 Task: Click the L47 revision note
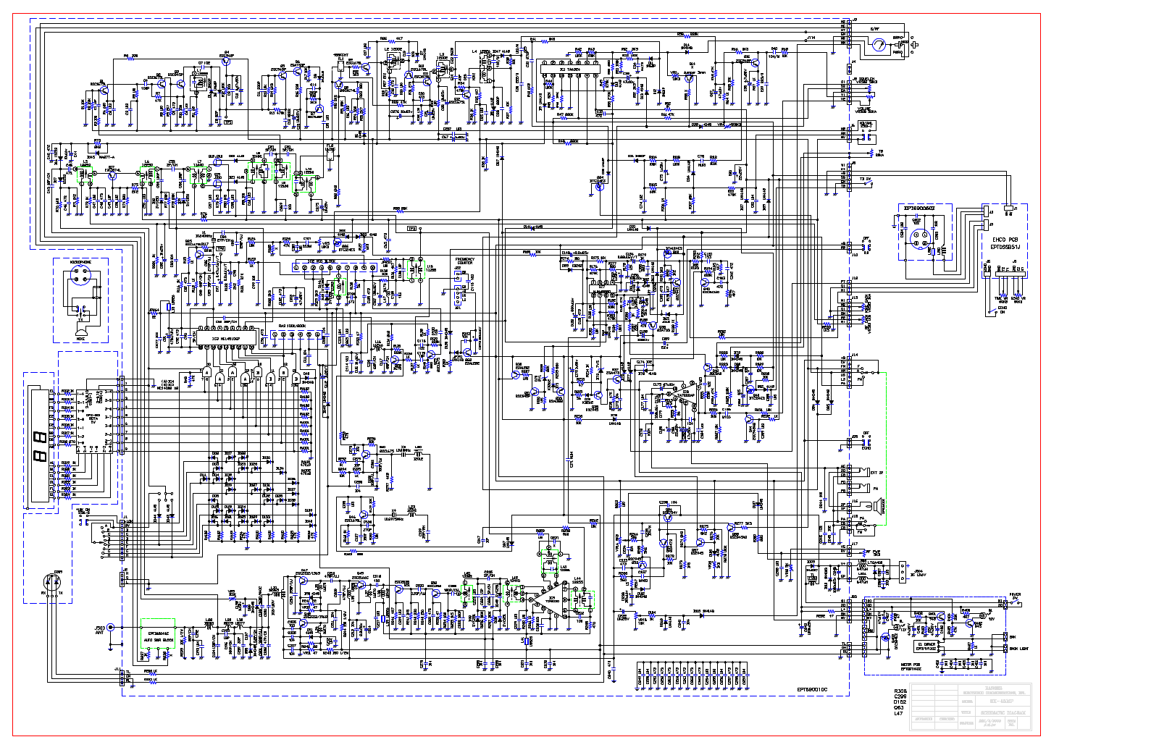tap(899, 714)
